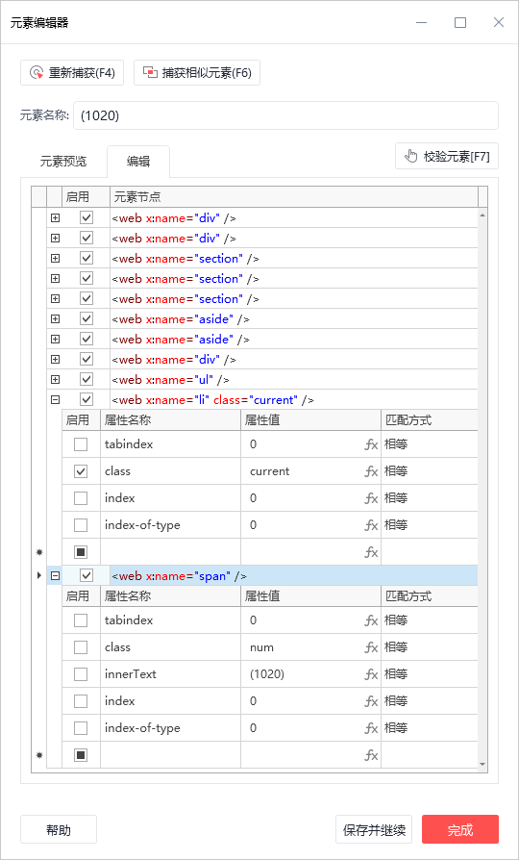The image size is (519, 860).
Task: Enable the innerText attribute checkbox
Action: [x=81, y=674]
